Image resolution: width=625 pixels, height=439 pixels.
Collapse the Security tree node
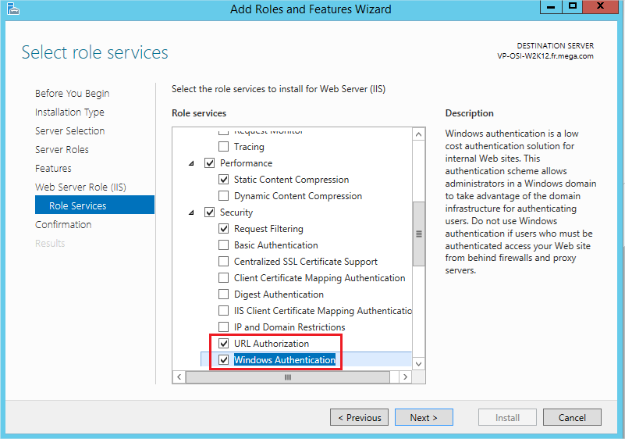(x=192, y=212)
